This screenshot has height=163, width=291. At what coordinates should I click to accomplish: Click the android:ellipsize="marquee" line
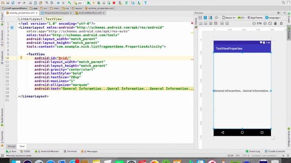(x=62, y=85)
